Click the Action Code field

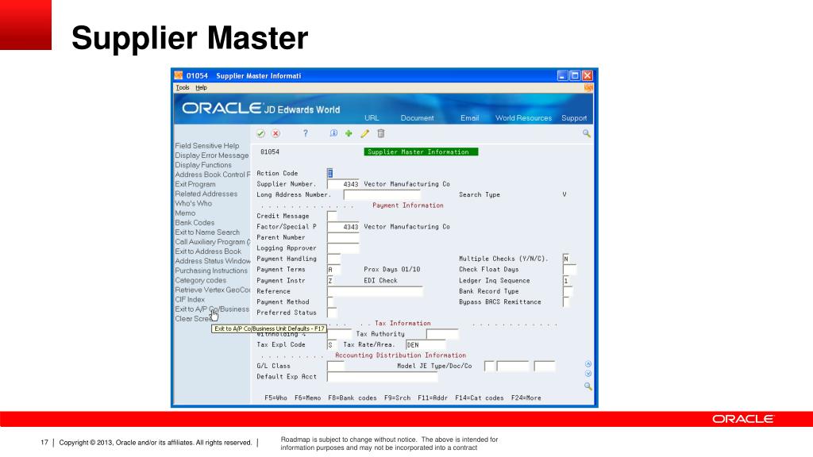tap(329, 173)
